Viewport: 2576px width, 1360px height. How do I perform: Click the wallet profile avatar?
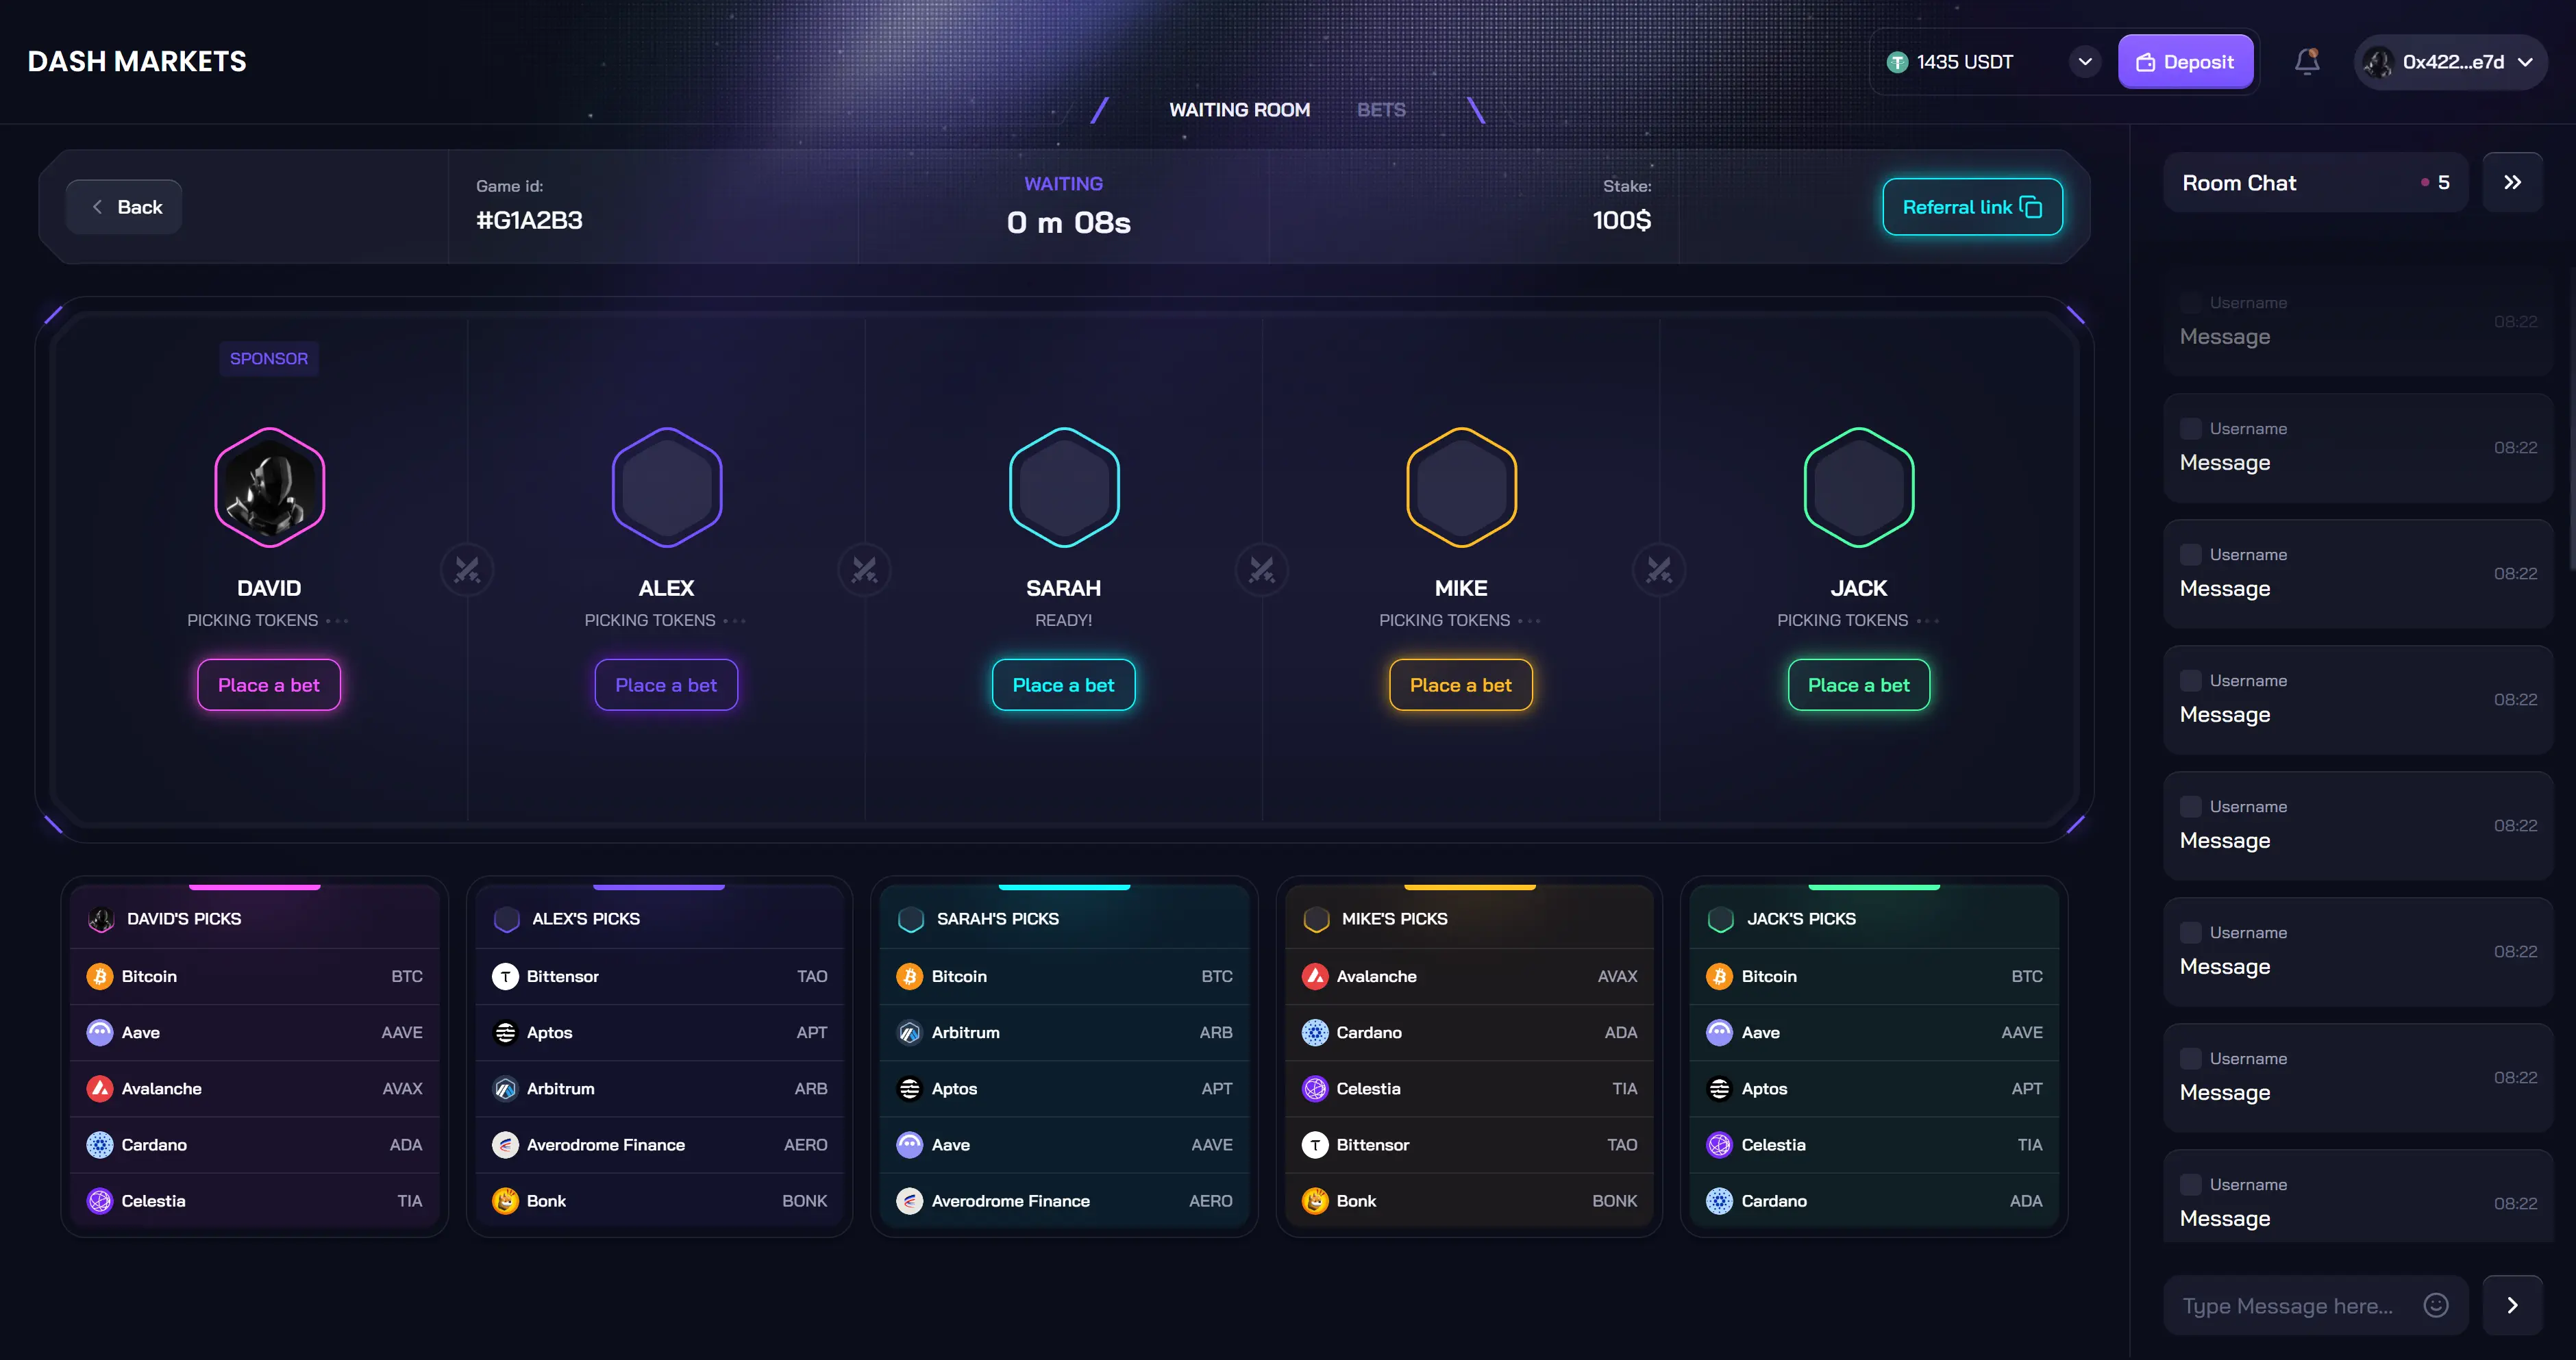pyautogui.click(x=2378, y=62)
